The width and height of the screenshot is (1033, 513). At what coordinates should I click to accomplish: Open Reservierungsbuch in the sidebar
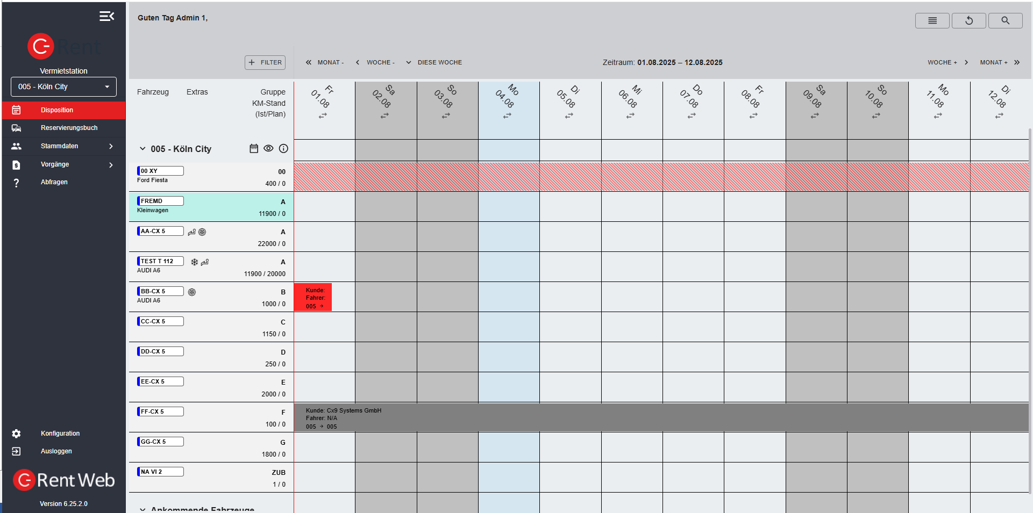[69, 128]
